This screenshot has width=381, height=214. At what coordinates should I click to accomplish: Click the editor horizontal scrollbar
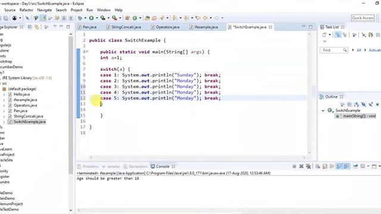tap(197, 157)
